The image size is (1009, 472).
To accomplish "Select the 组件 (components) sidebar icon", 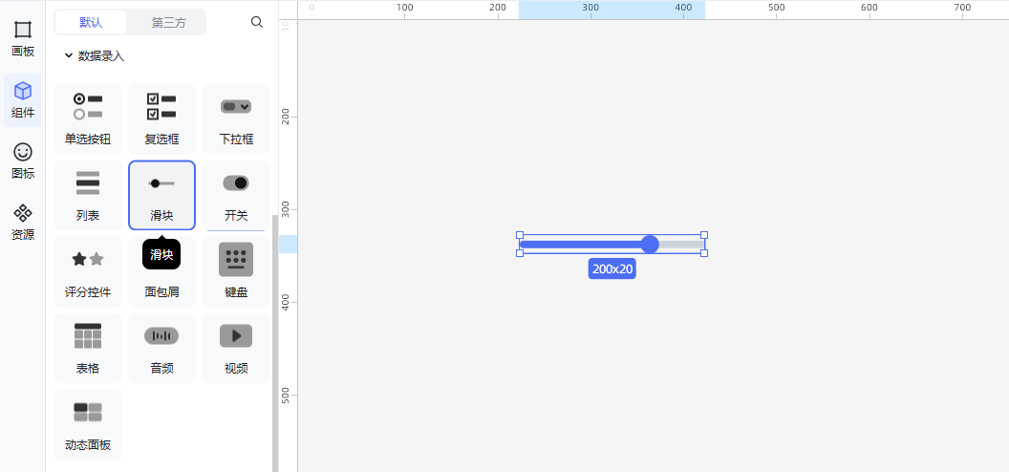I will [23, 99].
